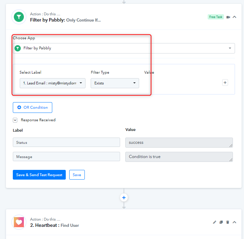Open the Filter Type dropdown showing Exists
The height and width of the screenshot is (239, 244).
[x=115, y=83]
